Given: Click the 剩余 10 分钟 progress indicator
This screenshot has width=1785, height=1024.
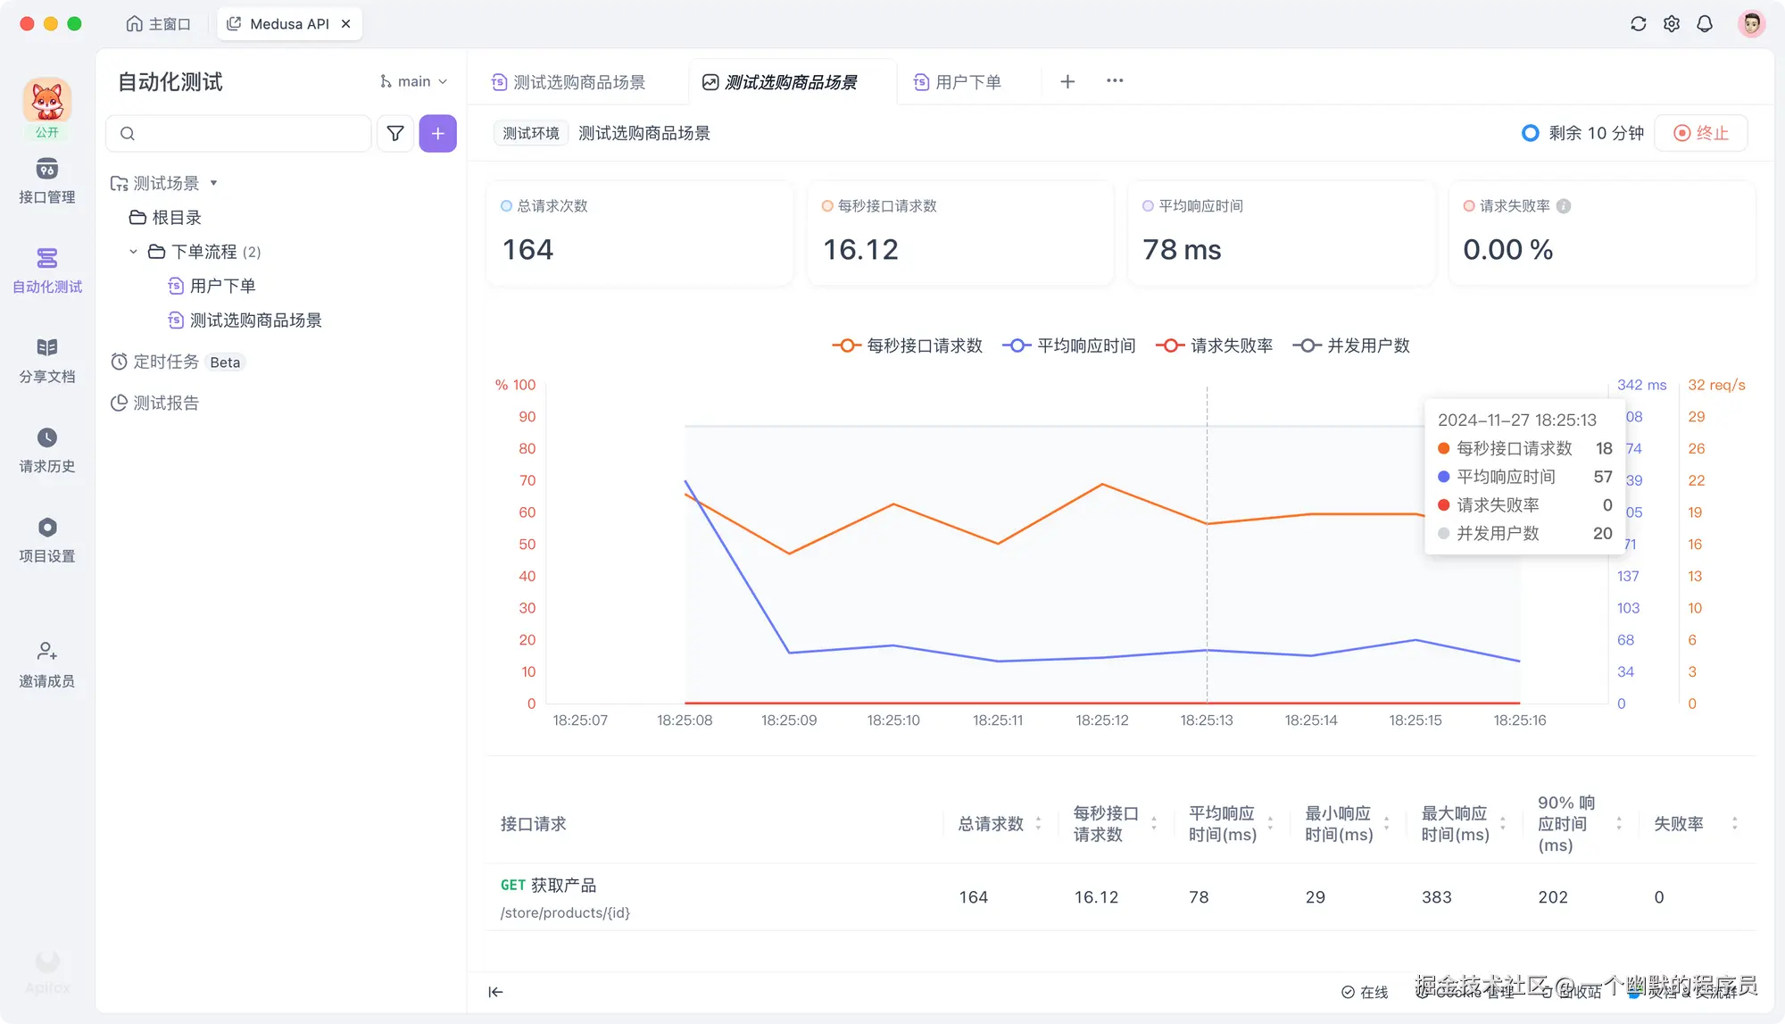Looking at the screenshot, I should [x=1582, y=132].
